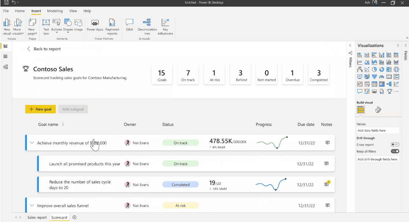Collapse the Improve overall sales funnel goal
Image resolution: width=409 pixels, height=222 pixels.
[x=32, y=205]
